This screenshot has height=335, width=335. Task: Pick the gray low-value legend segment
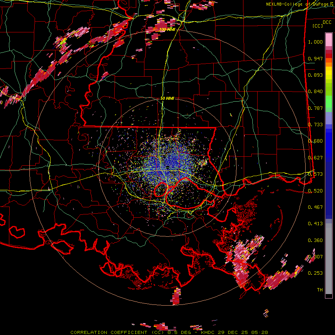(329, 259)
